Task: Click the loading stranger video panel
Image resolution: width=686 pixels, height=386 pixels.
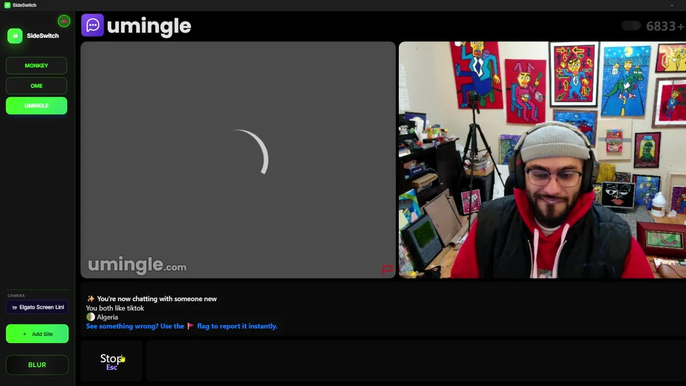Action: click(x=238, y=160)
